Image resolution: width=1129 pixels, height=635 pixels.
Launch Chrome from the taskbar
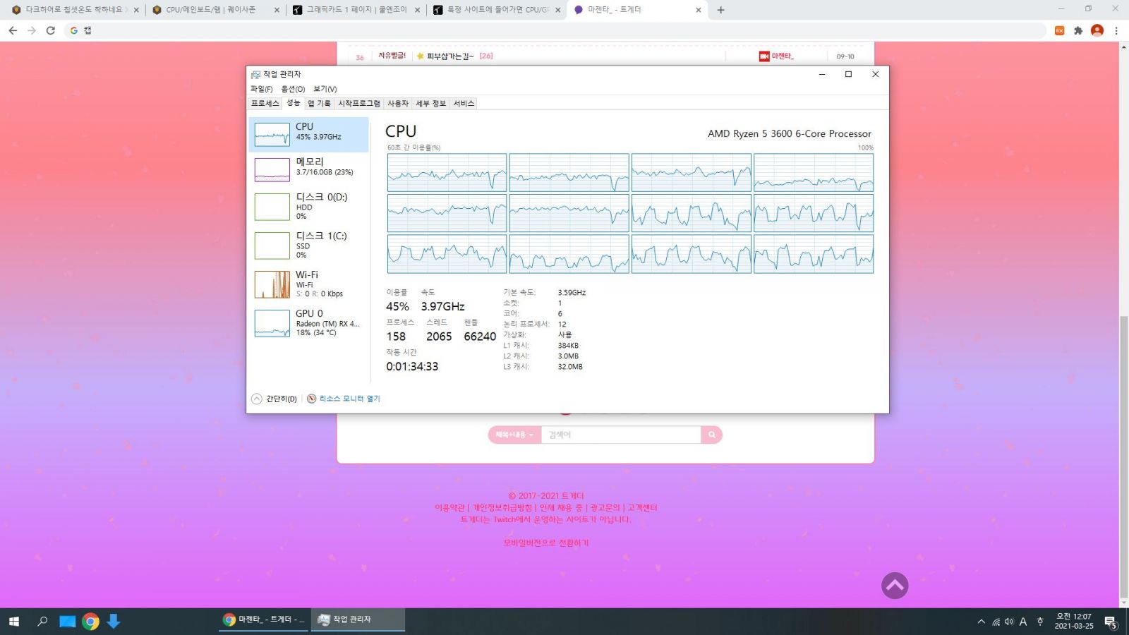click(x=91, y=621)
